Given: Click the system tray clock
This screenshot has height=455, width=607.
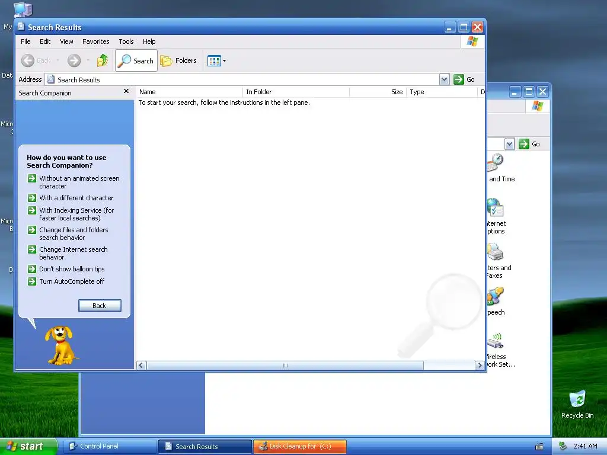Looking at the screenshot, I should click(x=585, y=446).
